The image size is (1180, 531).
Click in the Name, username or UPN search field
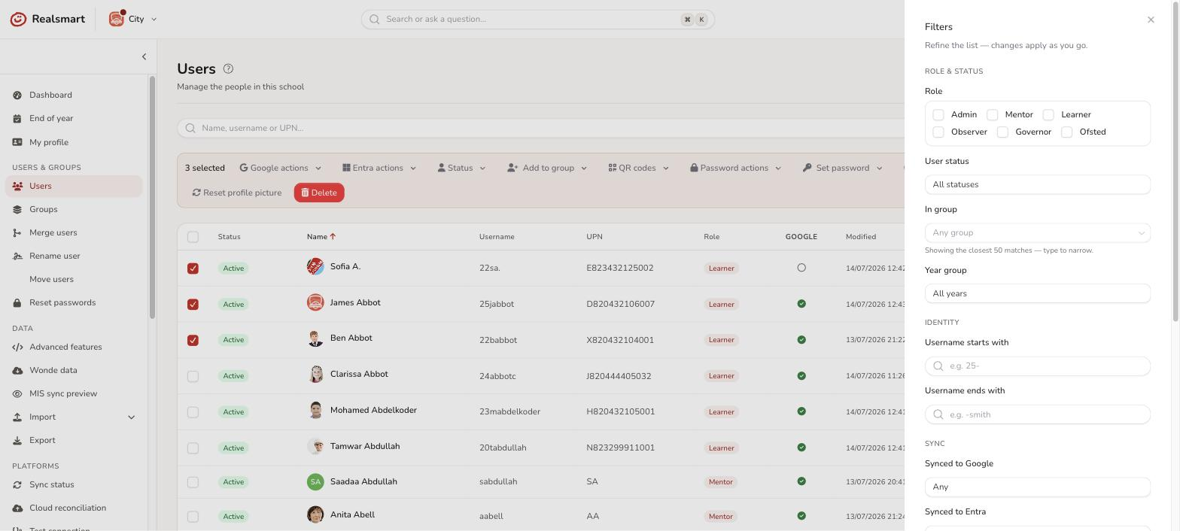click(x=540, y=128)
